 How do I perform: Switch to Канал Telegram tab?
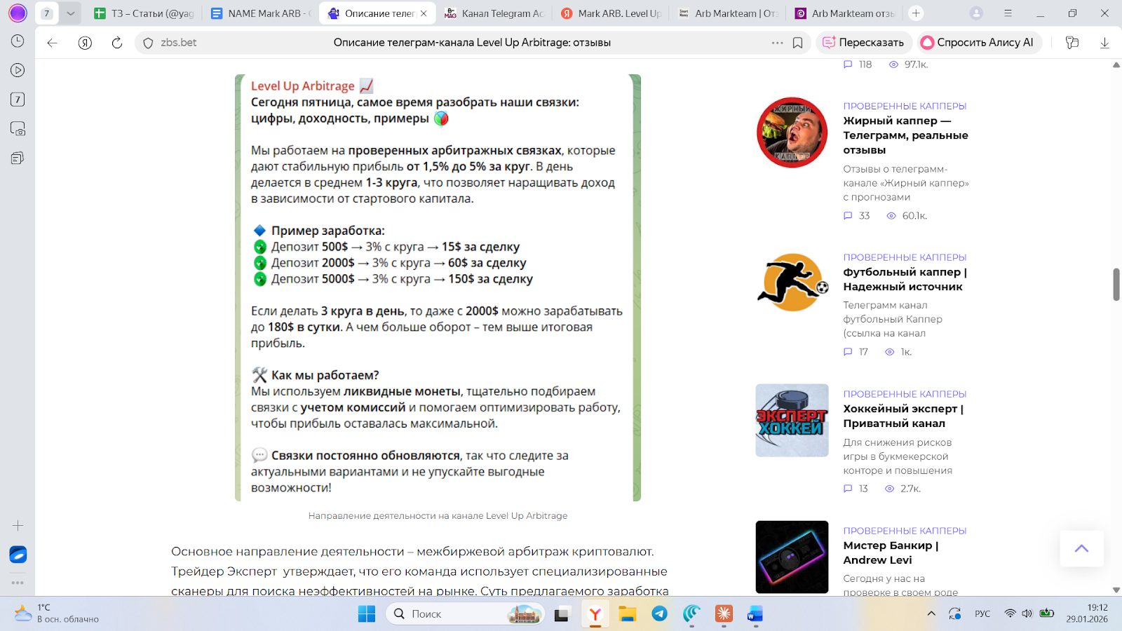495,13
